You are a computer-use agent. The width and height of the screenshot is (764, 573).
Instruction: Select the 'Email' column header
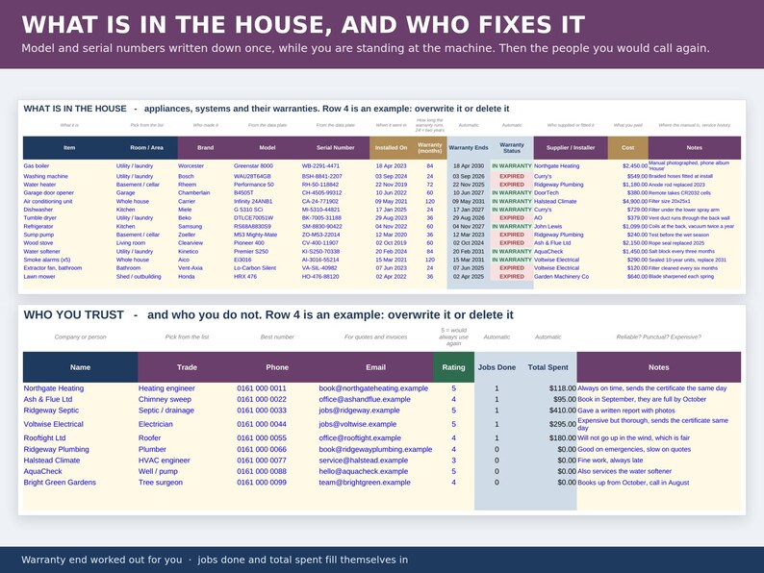[x=375, y=367]
